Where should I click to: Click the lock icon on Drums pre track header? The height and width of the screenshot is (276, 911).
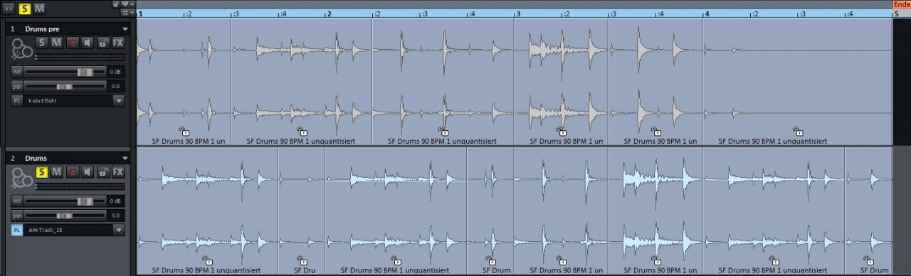tap(103, 43)
